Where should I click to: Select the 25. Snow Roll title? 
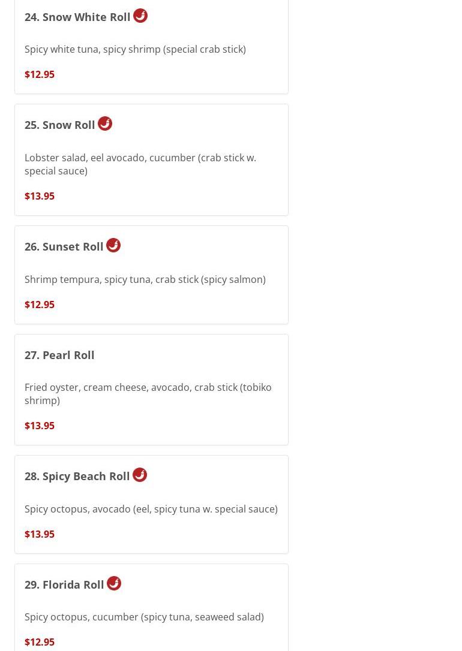point(60,125)
